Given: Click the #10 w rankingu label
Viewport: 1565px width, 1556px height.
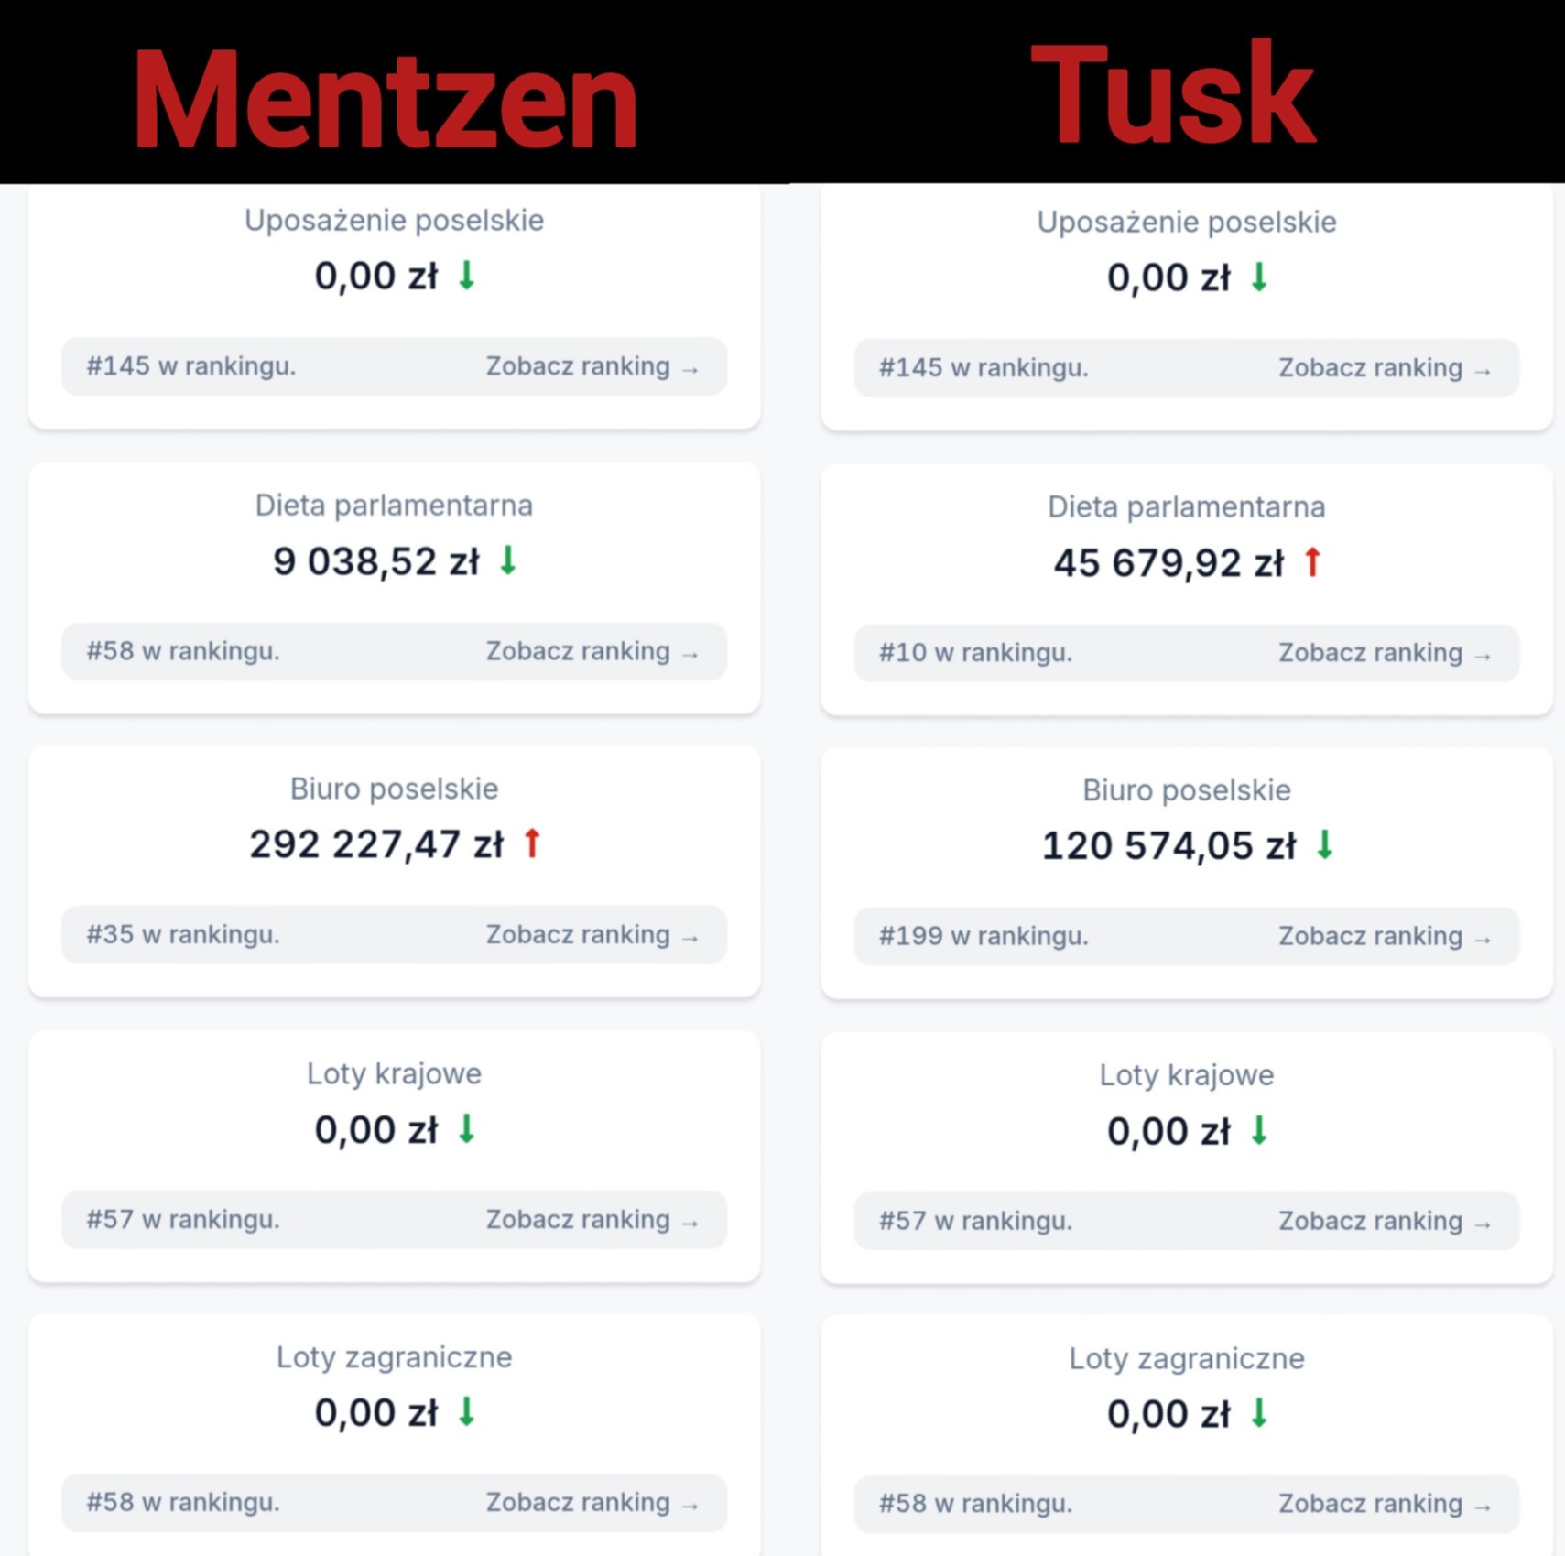Looking at the screenshot, I should (975, 653).
